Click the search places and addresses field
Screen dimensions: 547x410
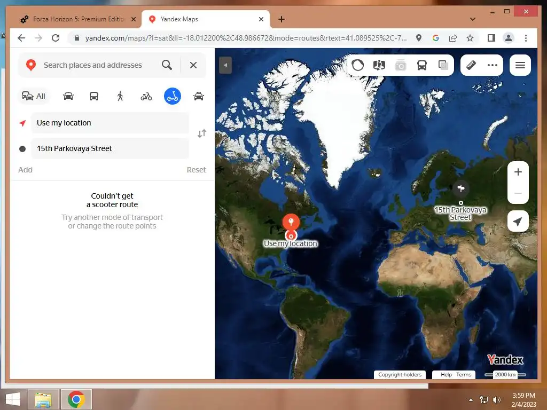(93, 65)
